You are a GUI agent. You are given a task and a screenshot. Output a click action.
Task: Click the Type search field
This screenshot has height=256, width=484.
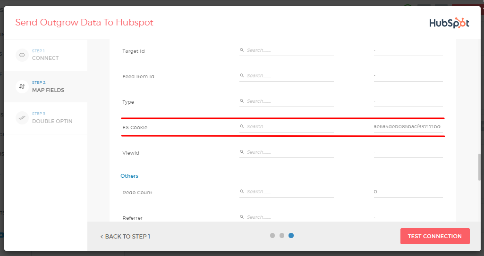tap(287, 101)
